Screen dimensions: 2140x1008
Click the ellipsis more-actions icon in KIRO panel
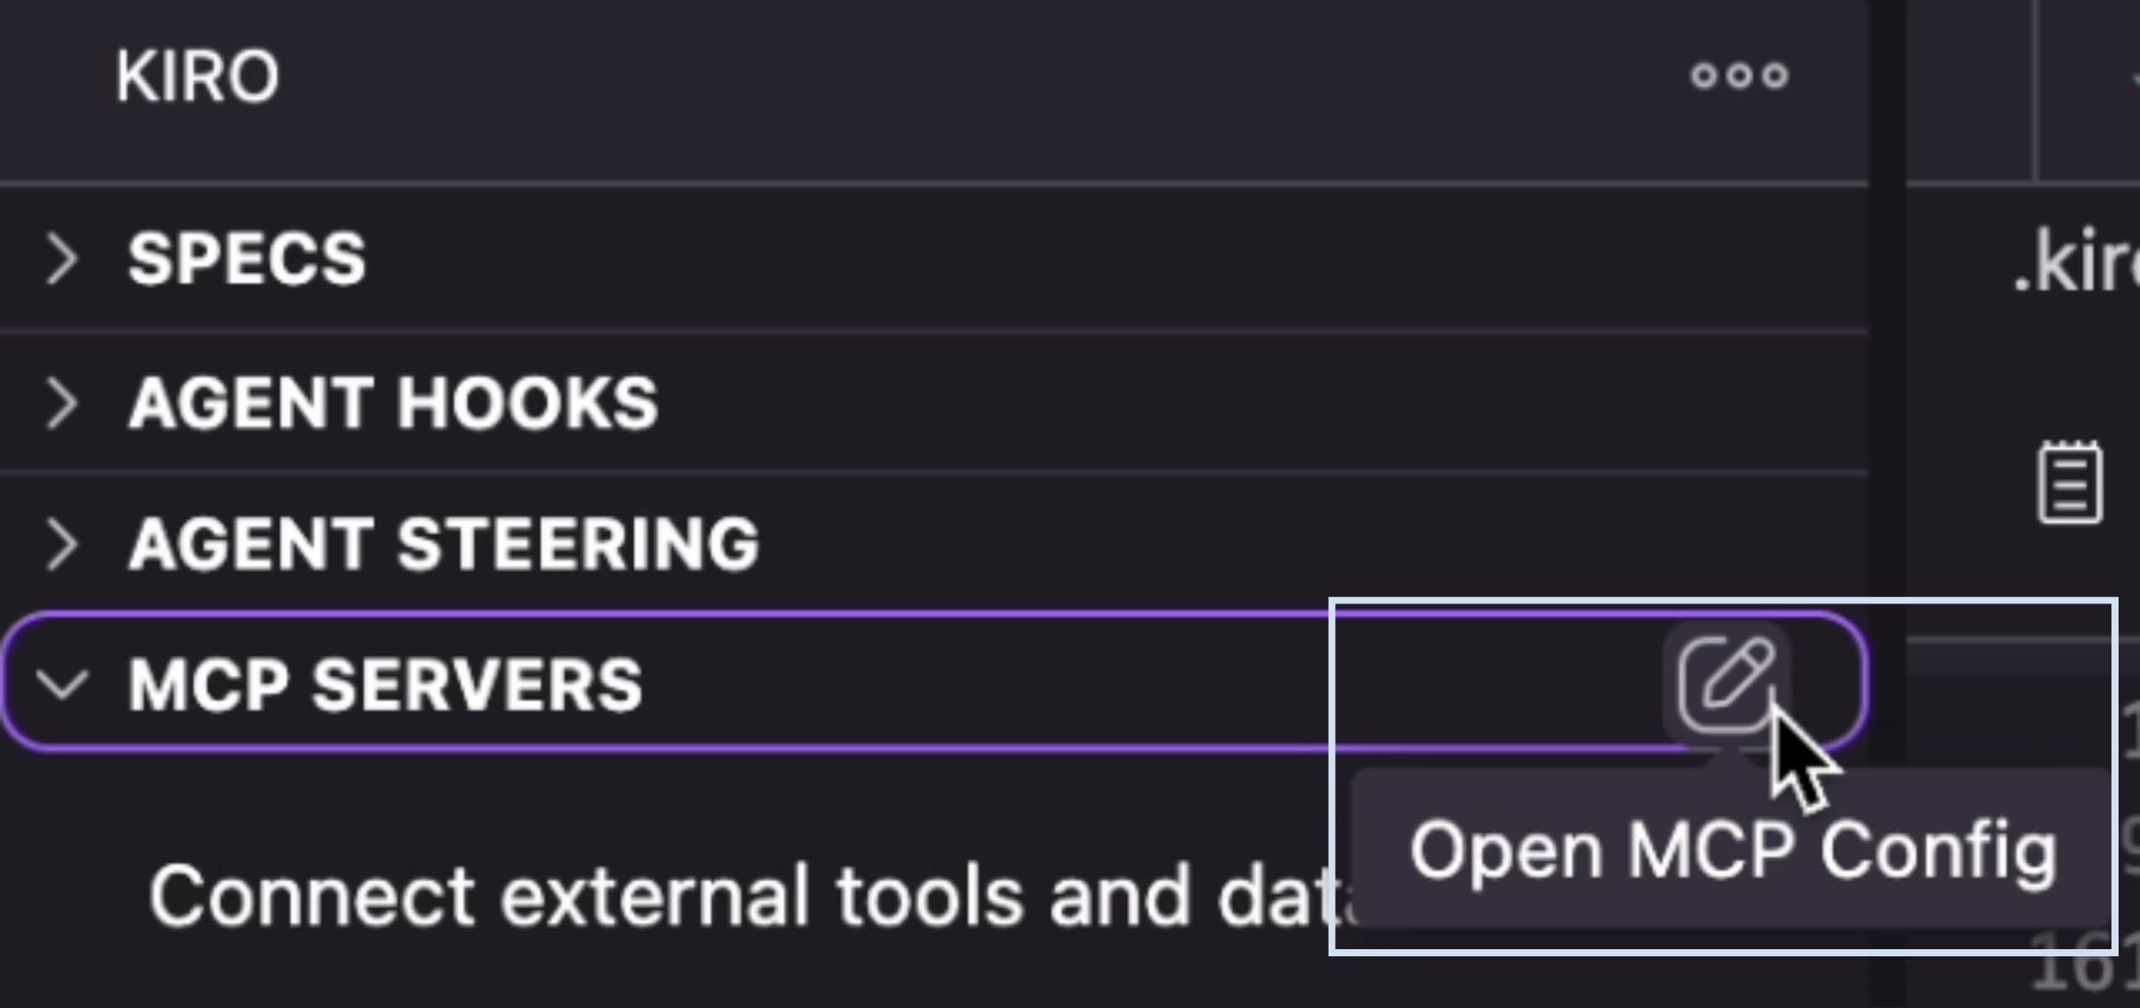(x=1739, y=76)
